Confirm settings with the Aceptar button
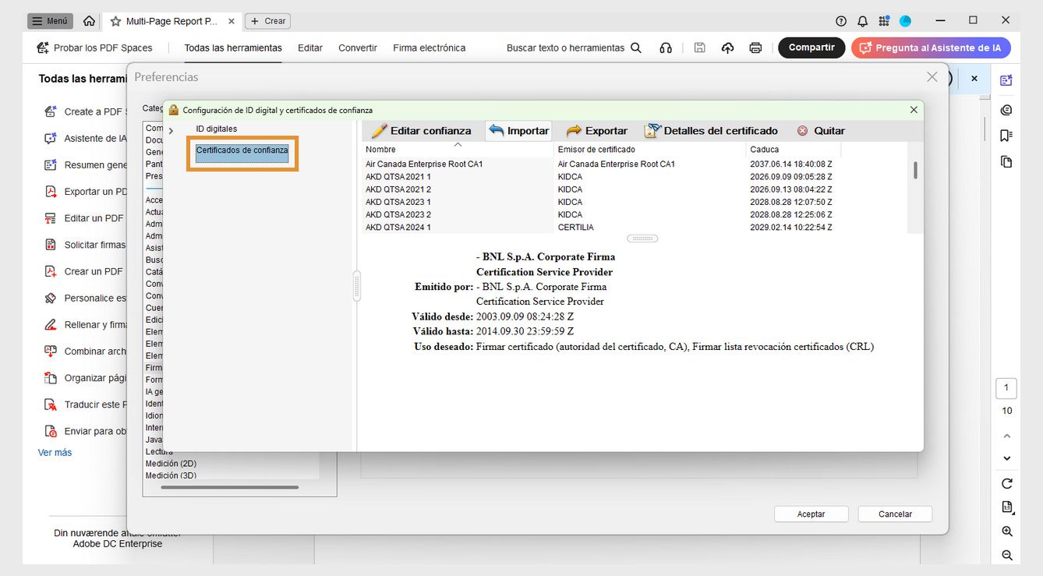The image size is (1043, 576). (x=811, y=514)
